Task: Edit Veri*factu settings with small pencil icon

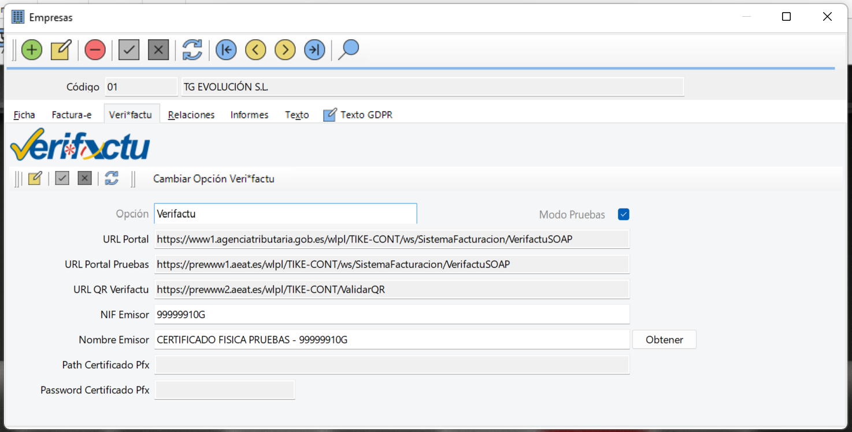Action: [35, 178]
